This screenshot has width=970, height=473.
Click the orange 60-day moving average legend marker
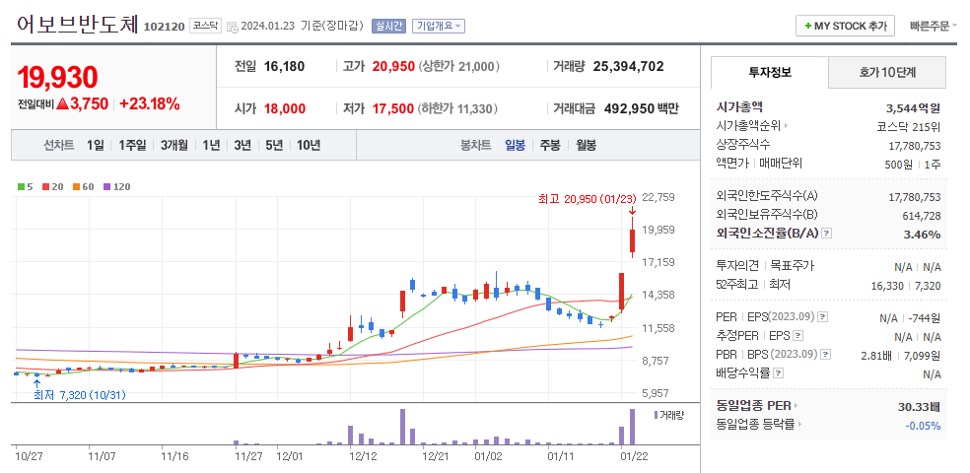tap(76, 186)
